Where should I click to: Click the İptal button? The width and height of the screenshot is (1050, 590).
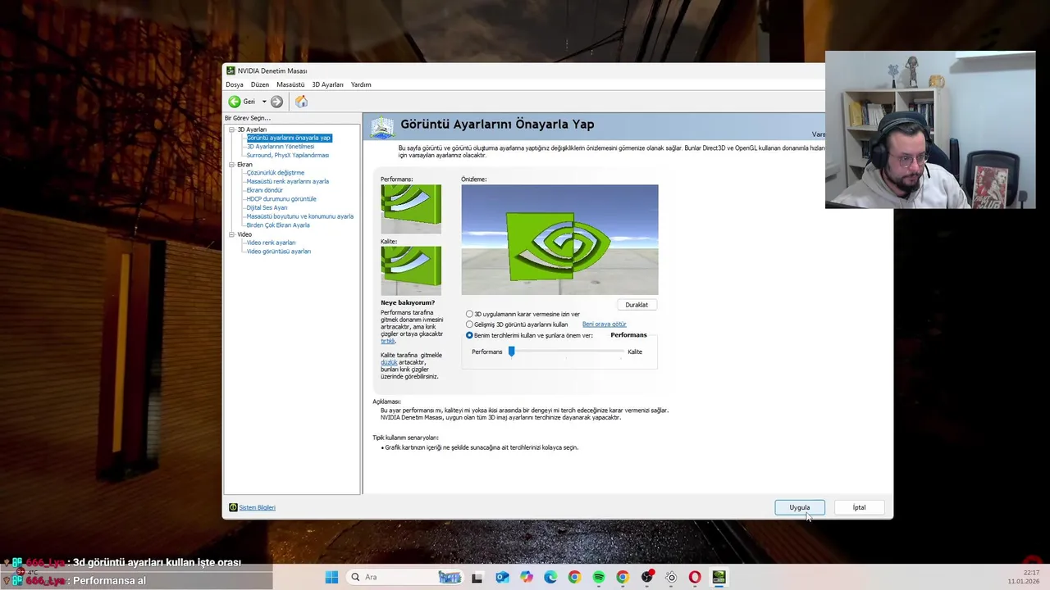[x=859, y=507]
